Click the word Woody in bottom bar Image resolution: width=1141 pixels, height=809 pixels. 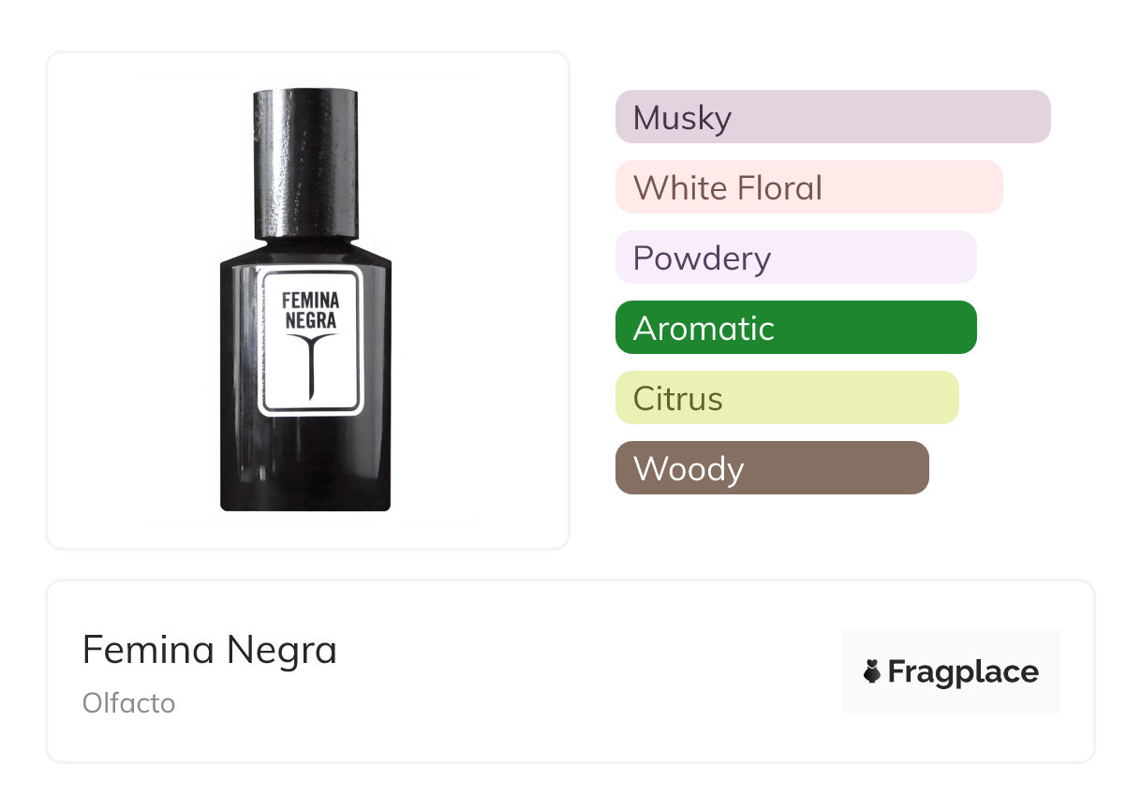(689, 469)
